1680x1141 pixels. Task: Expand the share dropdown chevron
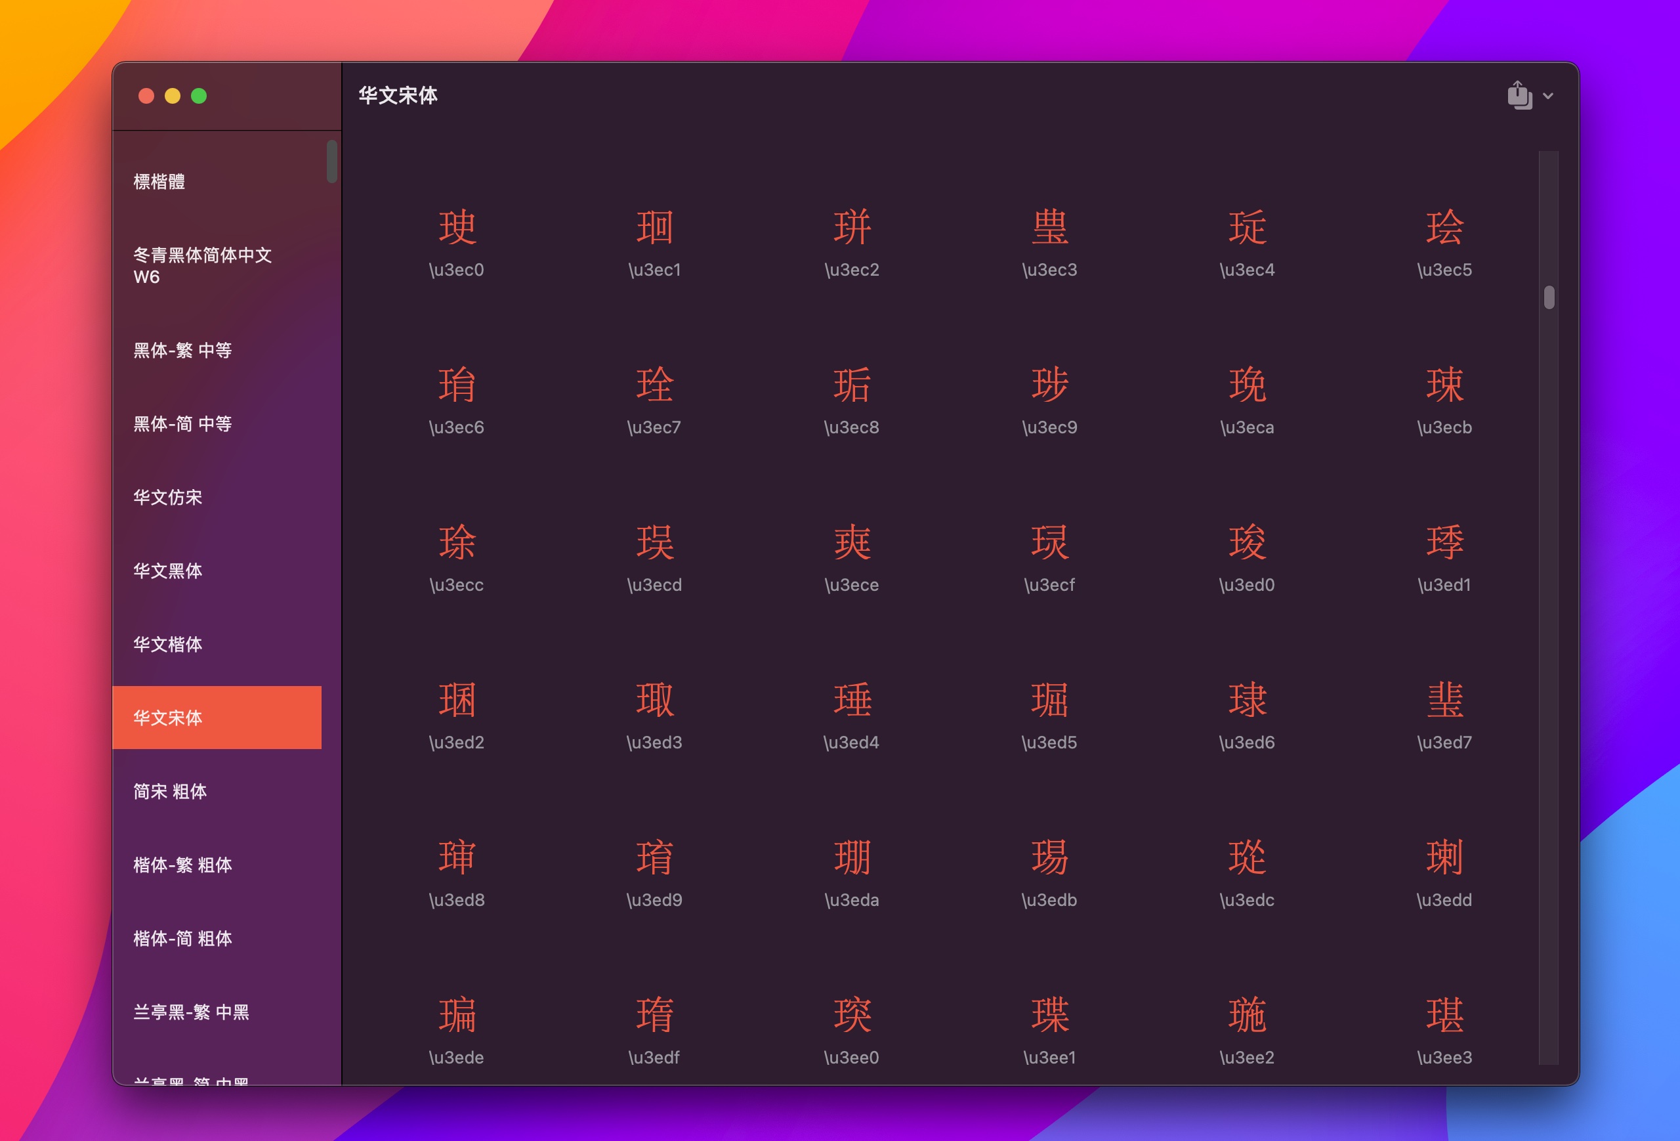[x=1547, y=96]
